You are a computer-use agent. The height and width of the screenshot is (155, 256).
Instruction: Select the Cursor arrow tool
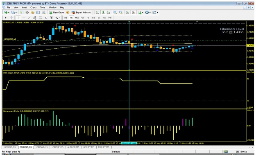click(x=6, y=18)
